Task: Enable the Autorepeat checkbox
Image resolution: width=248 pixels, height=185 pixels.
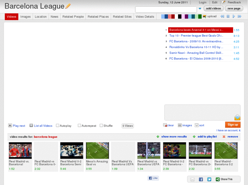Action: (79, 126)
